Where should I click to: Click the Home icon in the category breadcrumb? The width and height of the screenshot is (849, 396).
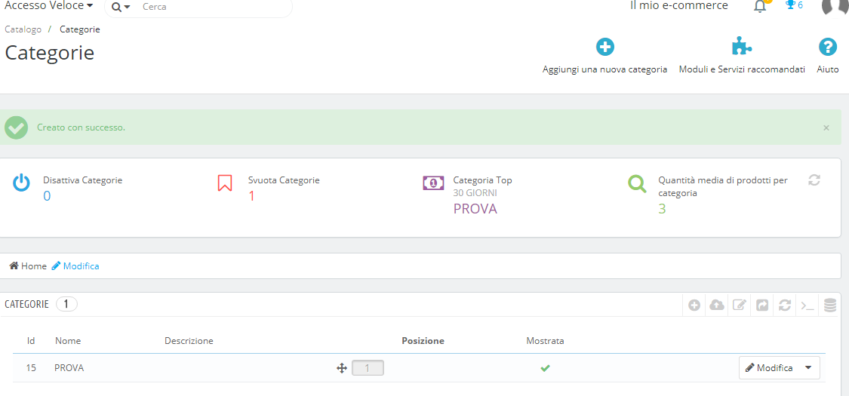14,266
